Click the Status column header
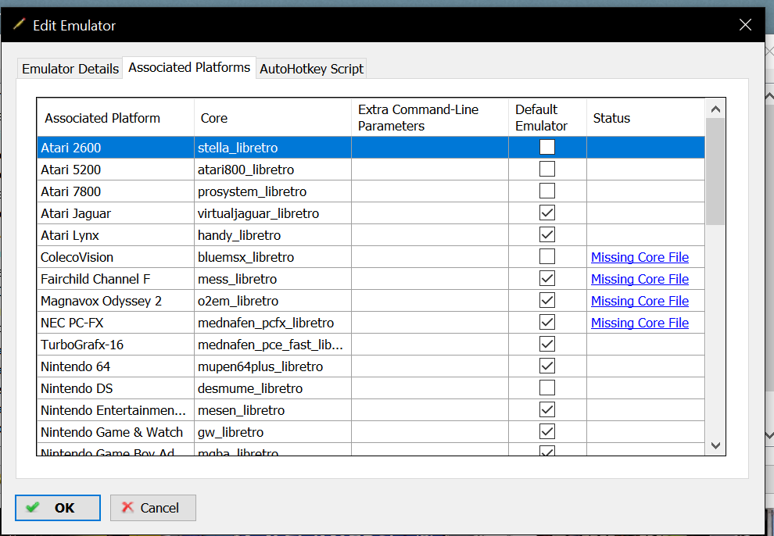This screenshot has height=536, width=774. point(646,118)
